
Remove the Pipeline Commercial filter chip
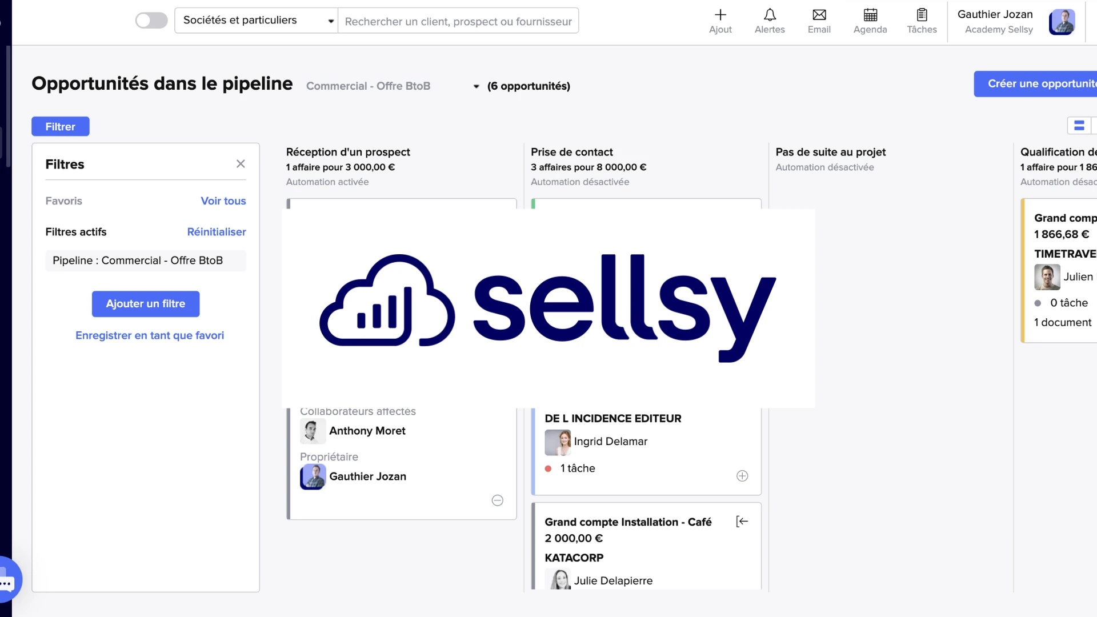point(145,261)
